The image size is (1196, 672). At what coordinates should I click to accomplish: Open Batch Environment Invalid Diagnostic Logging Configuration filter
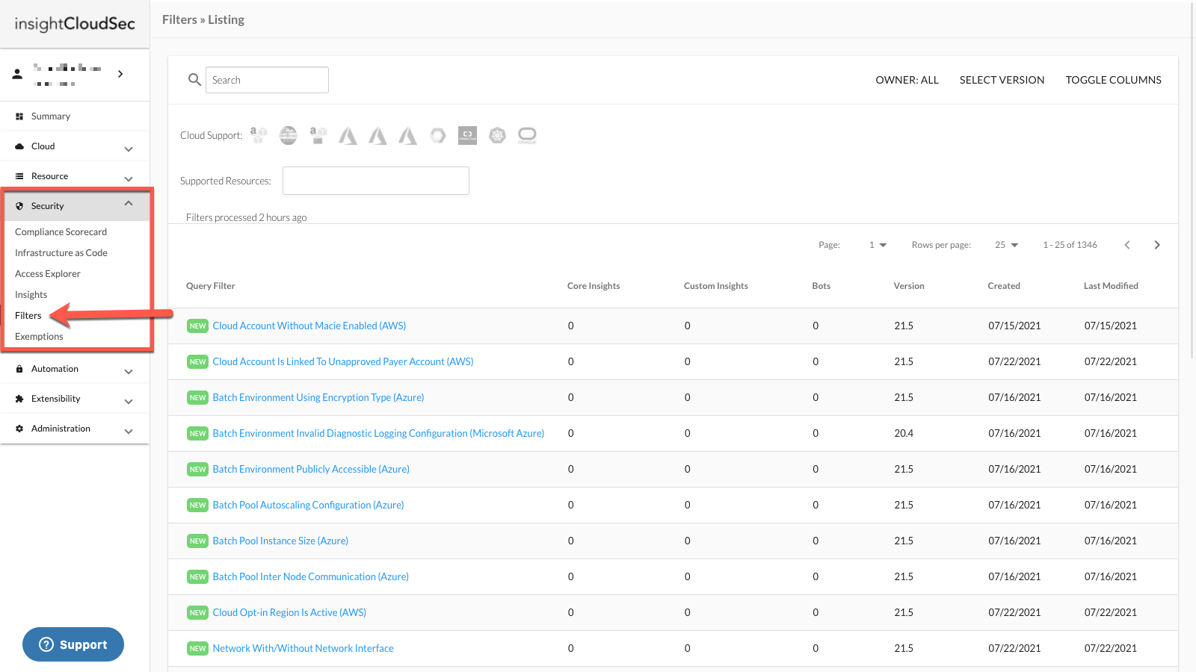[378, 433]
